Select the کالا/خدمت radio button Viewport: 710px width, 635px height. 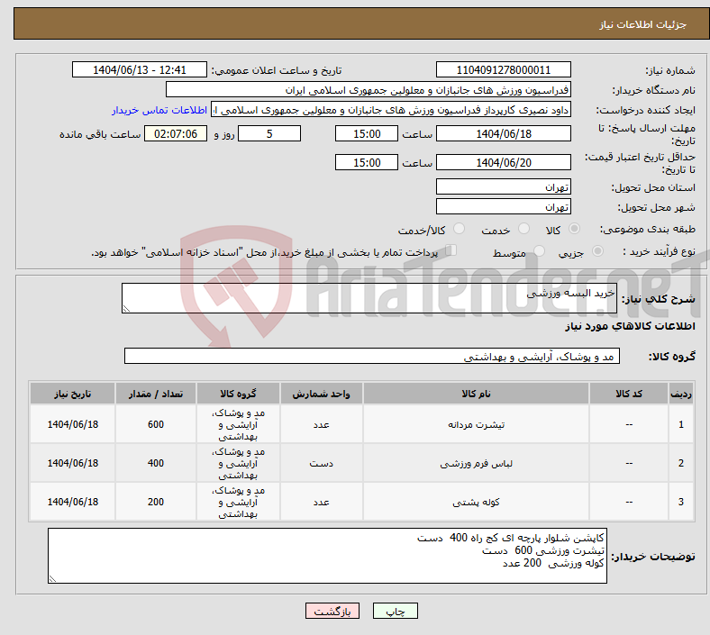click(459, 229)
